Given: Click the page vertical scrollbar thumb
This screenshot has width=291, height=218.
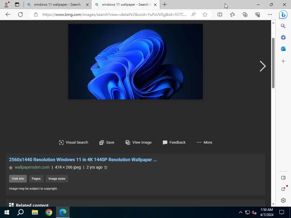Looking at the screenshot, I should click(273, 63).
